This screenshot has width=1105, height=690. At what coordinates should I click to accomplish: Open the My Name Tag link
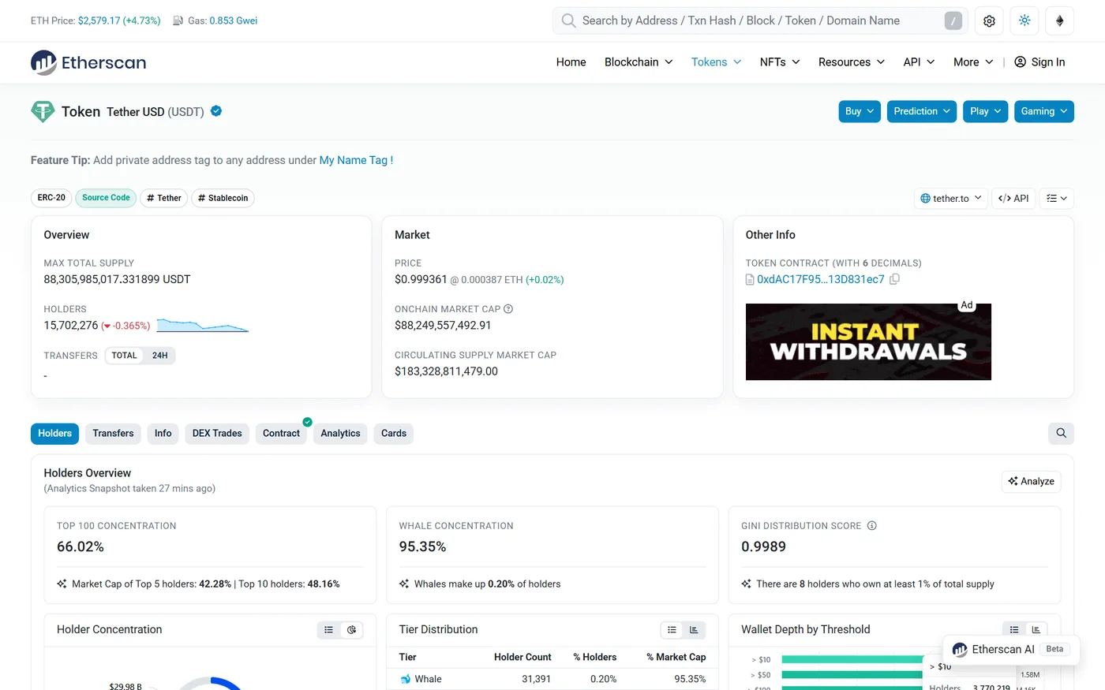pos(356,160)
